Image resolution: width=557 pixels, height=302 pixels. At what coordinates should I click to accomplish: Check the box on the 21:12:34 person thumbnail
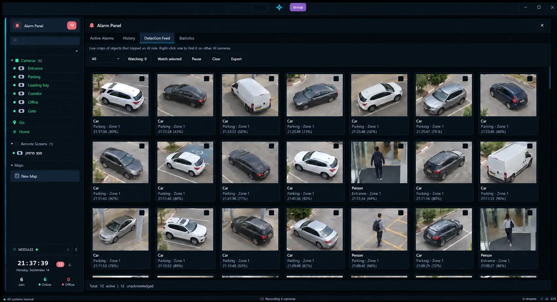pos(401,146)
